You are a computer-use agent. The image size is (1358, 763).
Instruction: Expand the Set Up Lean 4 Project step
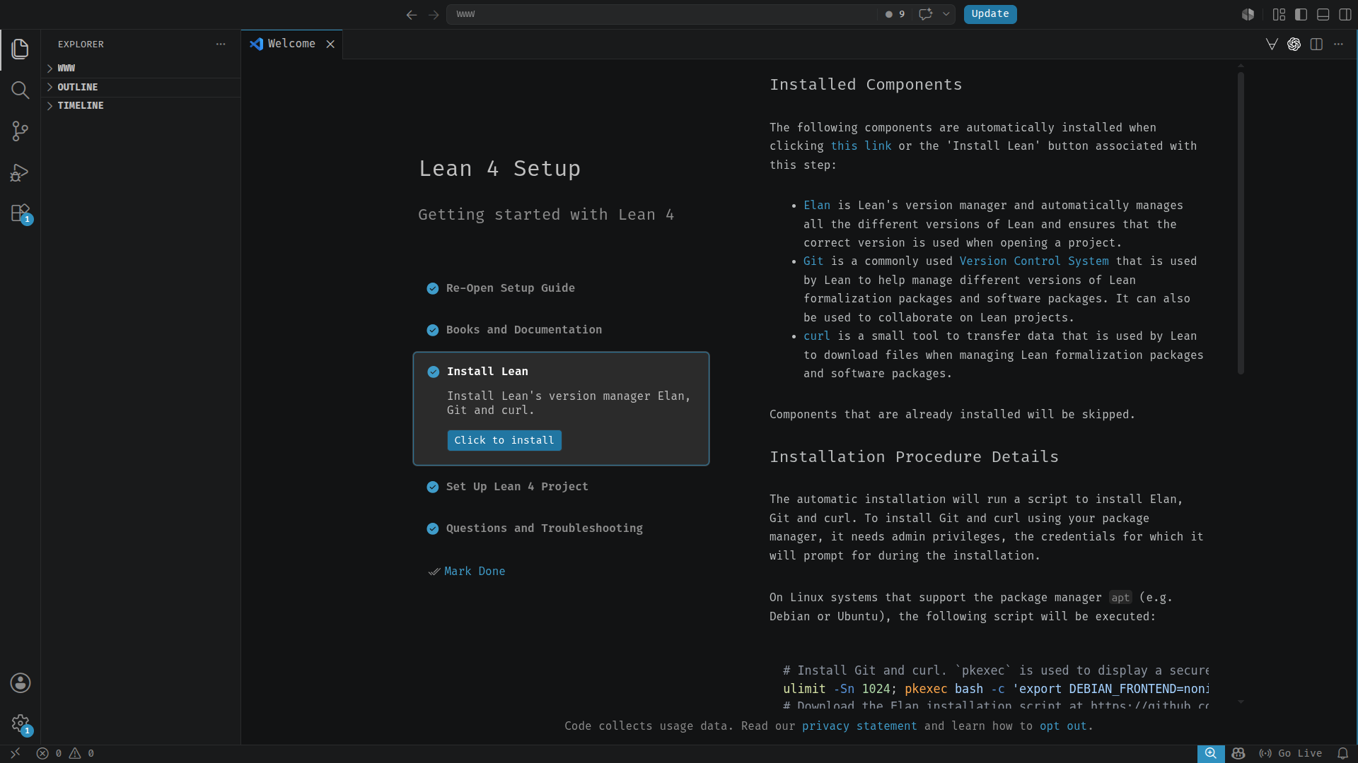click(x=517, y=487)
